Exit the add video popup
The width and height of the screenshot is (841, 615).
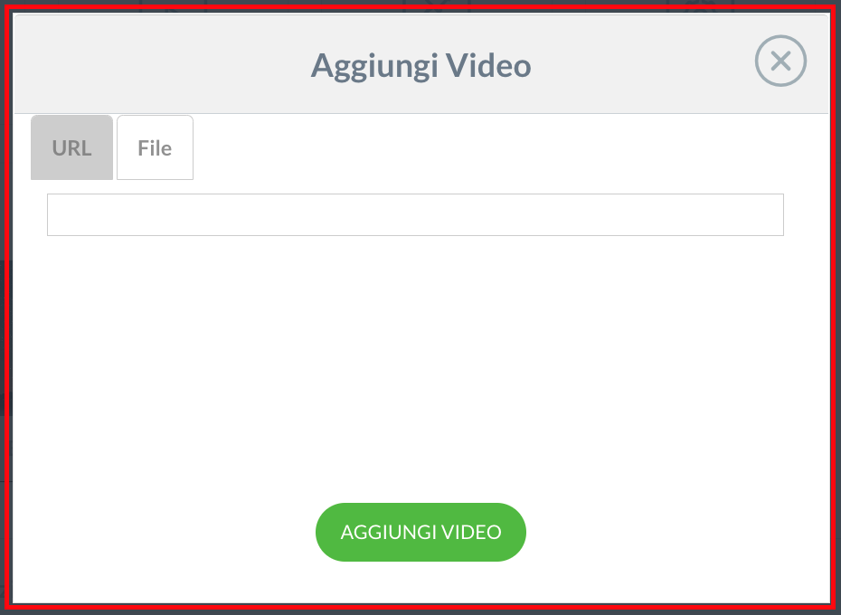(x=780, y=61)
